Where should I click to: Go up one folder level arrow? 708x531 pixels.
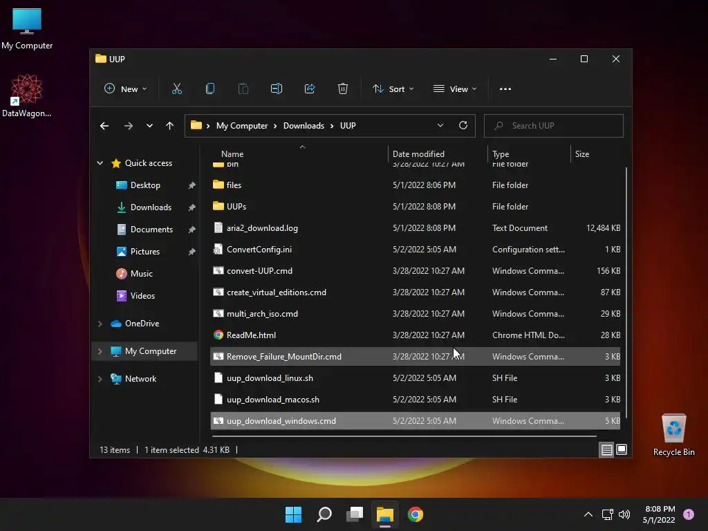[170, 126]
